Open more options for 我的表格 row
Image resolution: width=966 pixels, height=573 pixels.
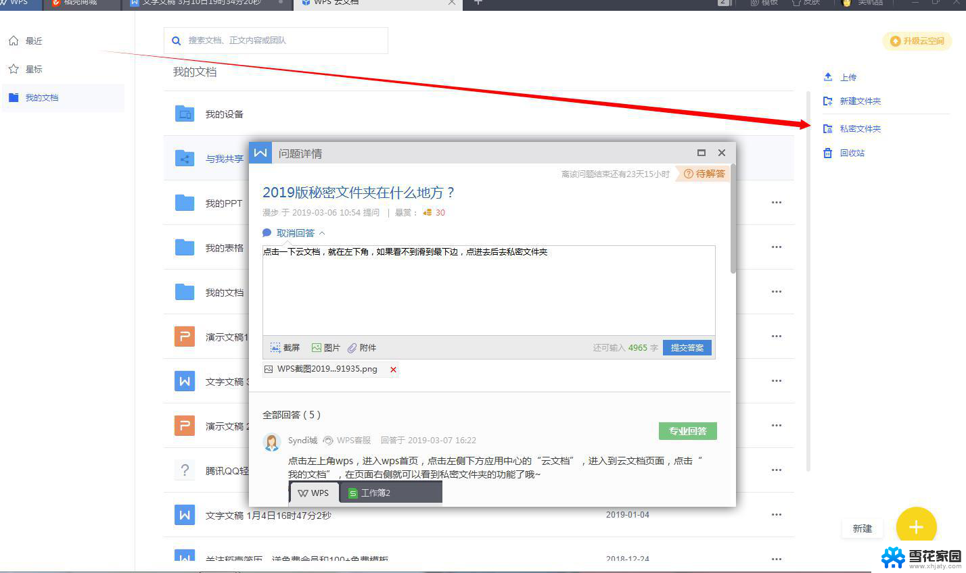777,247
